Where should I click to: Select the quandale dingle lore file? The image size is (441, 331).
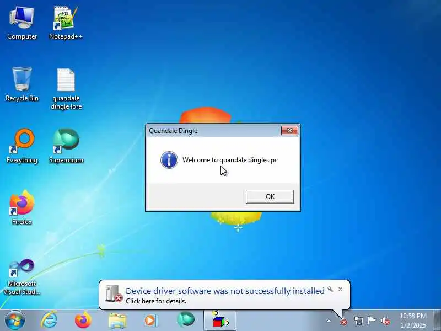(x=66, y=89)
